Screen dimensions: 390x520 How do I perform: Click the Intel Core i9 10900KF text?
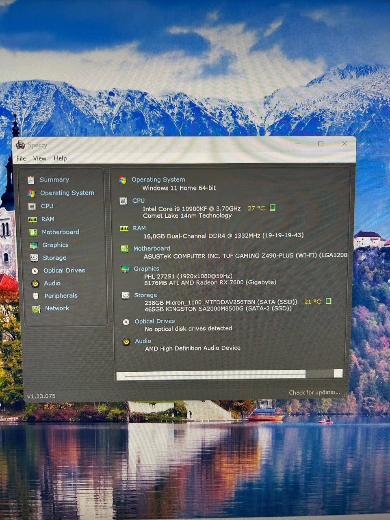click(x=191, y=209)
